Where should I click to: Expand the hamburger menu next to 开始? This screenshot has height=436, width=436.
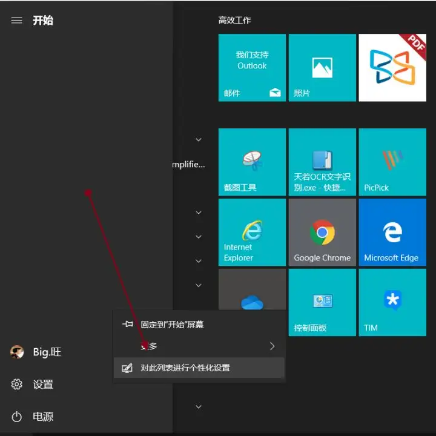(17, 21)
